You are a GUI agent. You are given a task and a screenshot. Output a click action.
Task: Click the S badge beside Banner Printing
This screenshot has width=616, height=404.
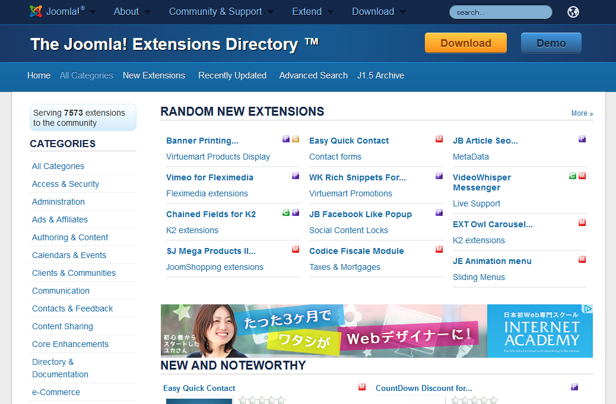296,139
